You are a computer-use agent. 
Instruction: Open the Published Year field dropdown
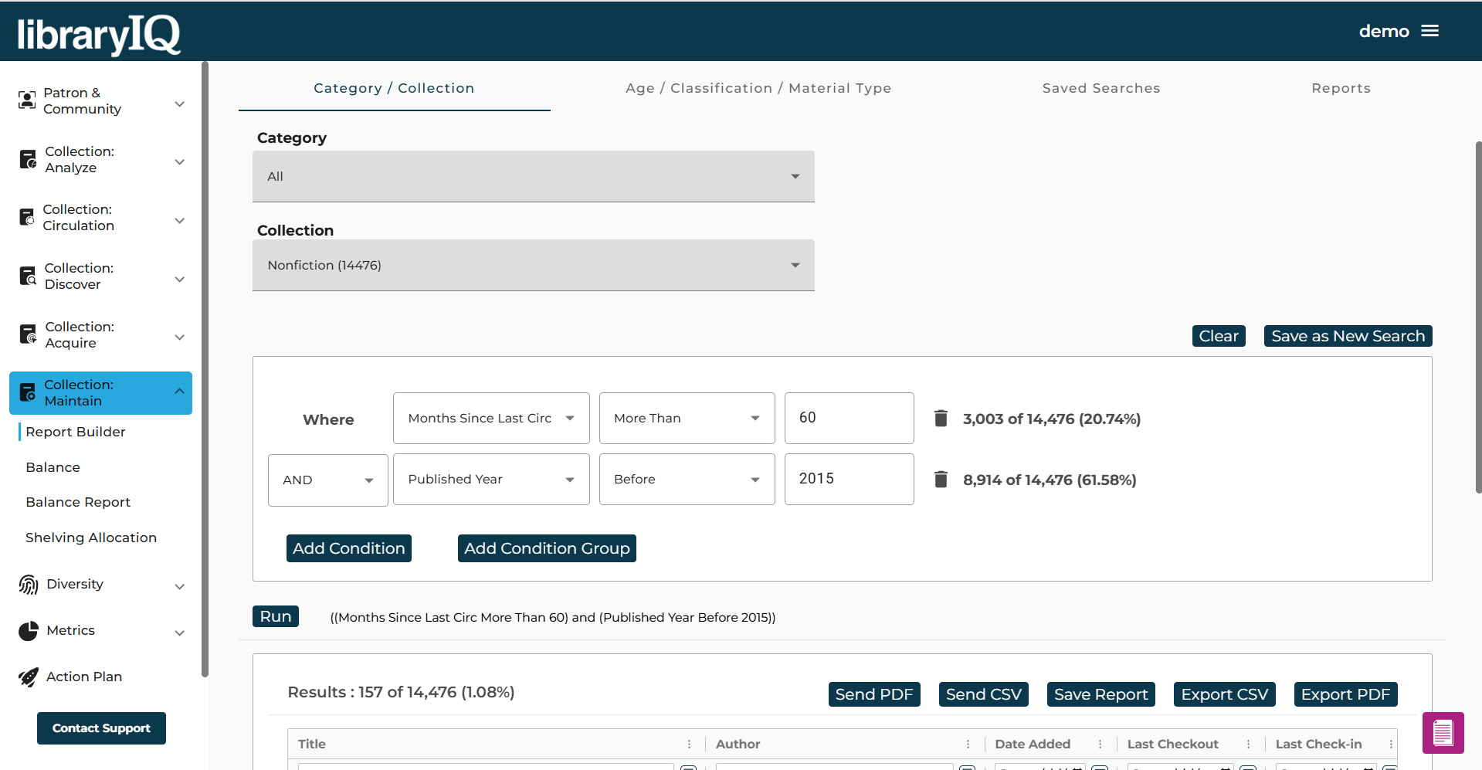(491, 479)
